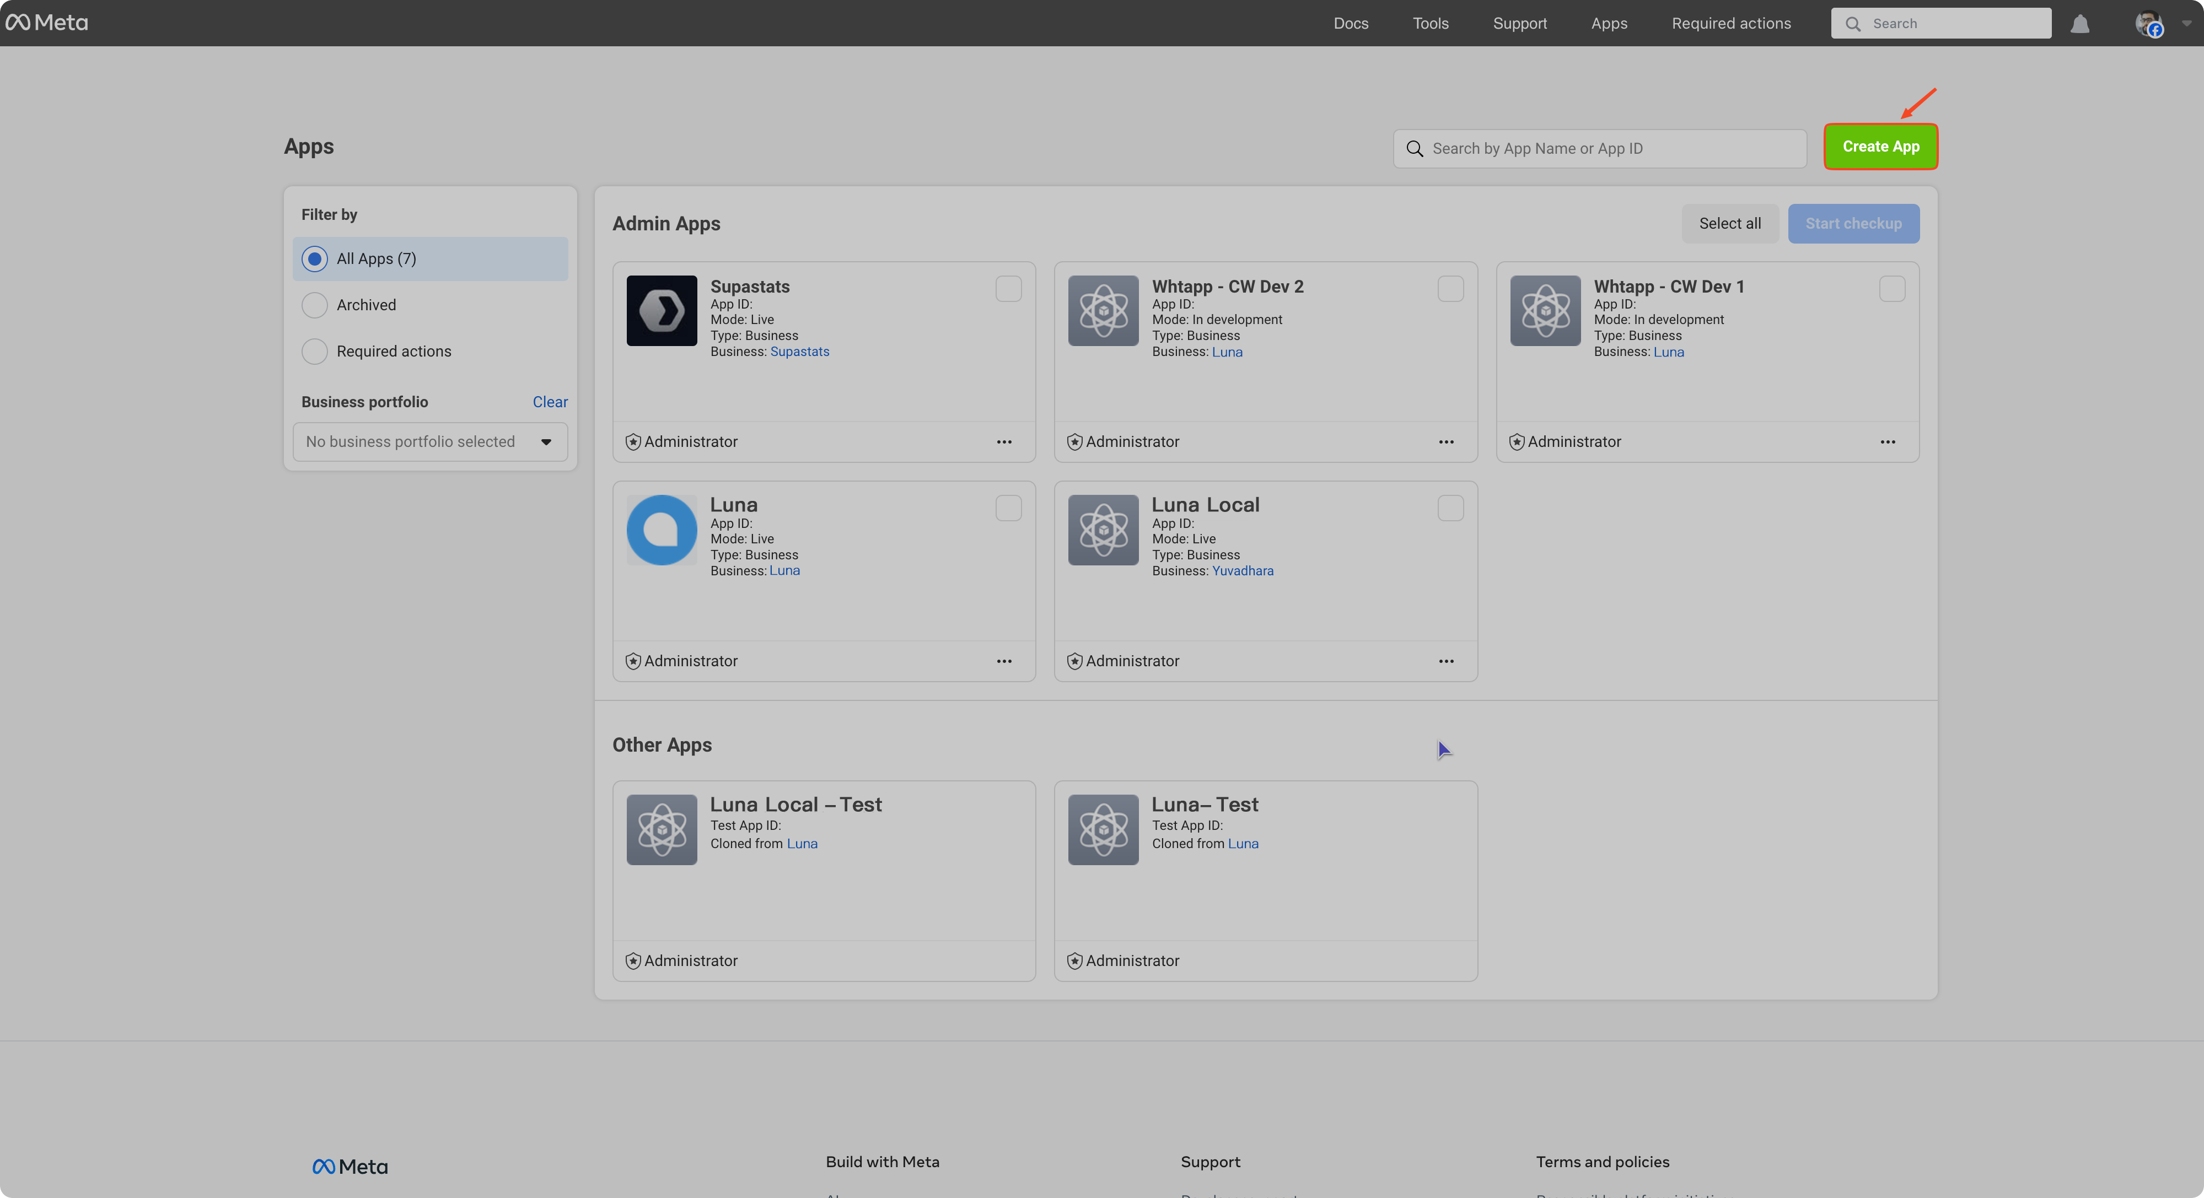This screenshot has width=2204, height=1198.
Task: Click the Luna– Test app icon
Action: click(1103, 829)
